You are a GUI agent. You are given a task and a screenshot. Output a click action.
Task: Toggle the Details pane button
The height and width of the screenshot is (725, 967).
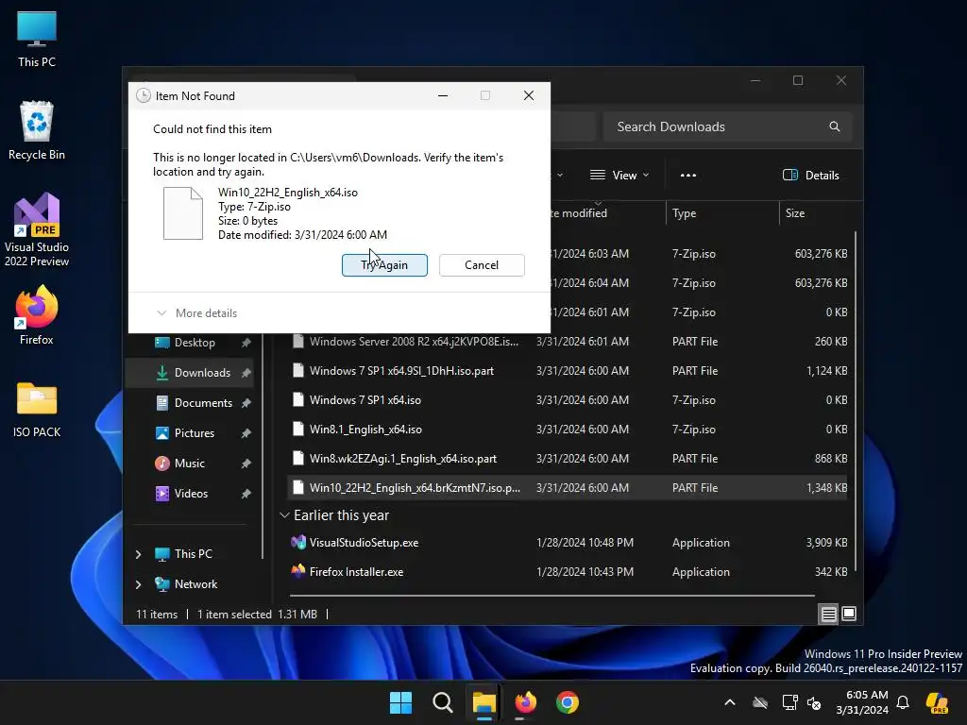(x=810, y=175)
